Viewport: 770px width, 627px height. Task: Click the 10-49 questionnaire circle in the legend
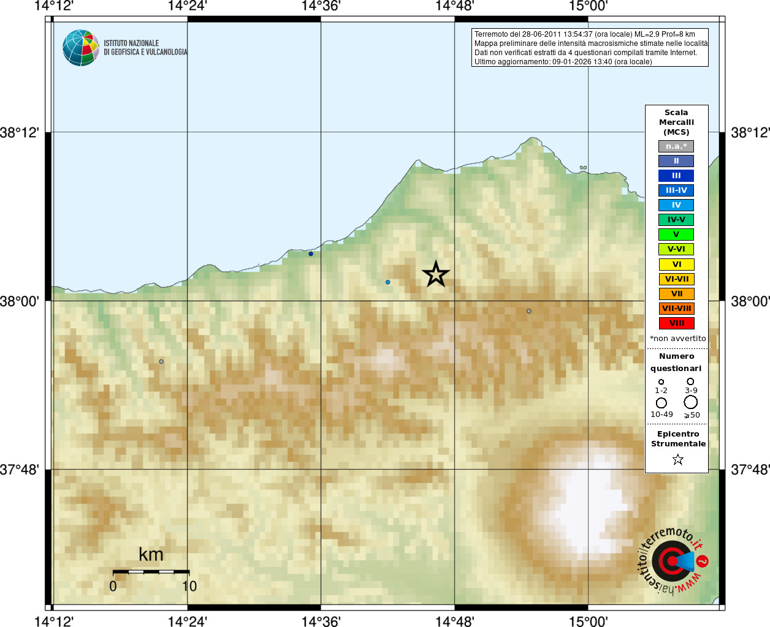click(x=661, y=403)
